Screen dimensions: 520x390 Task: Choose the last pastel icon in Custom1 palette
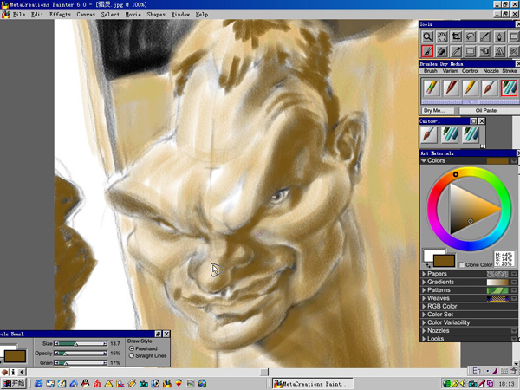click(x=471, y=134)
